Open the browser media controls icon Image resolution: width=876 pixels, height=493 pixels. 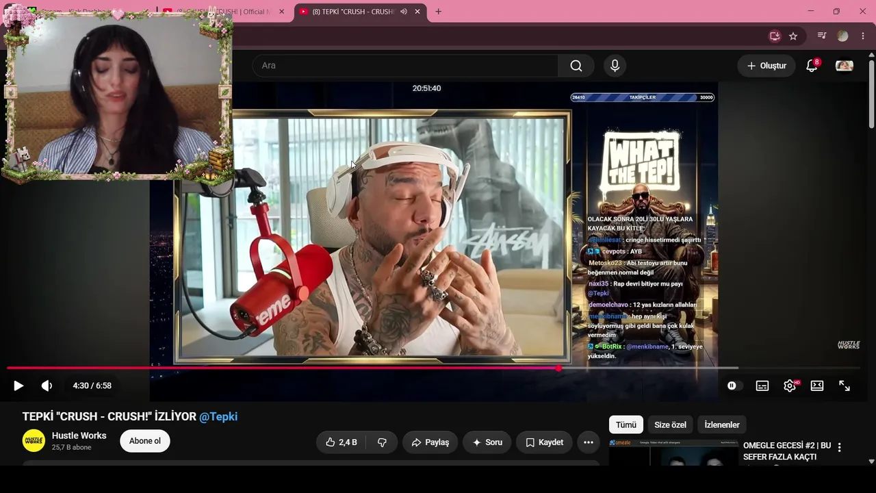822,36
